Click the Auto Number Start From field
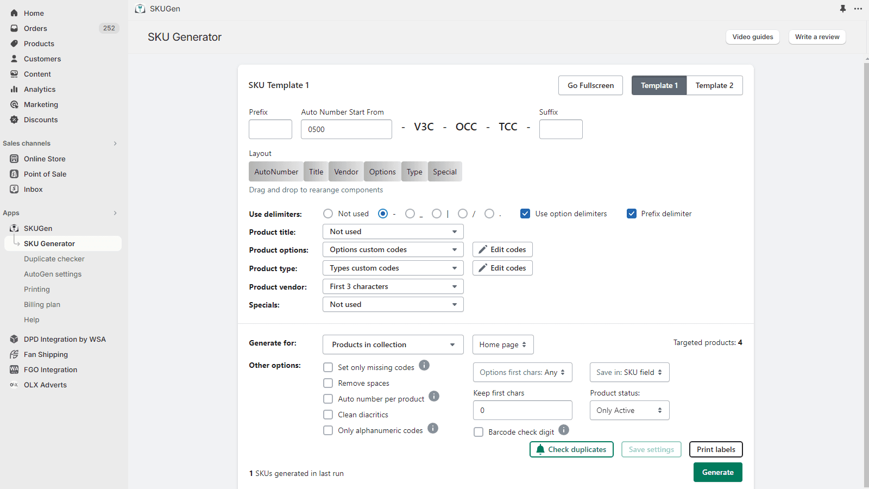Image resolution: width=869 pixels, height=489 pixels. (346, 129)
